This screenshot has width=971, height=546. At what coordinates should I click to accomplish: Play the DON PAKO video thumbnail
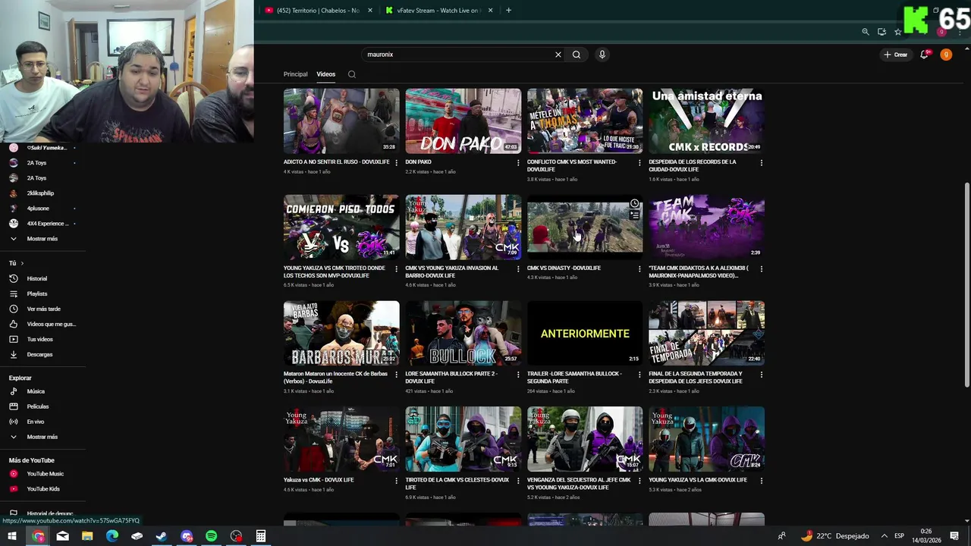tap(464, 121)
